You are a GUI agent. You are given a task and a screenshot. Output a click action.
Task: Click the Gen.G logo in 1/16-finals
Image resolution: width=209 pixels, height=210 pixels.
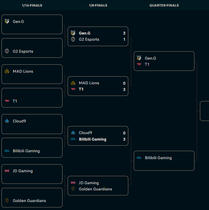tap(7, 21)
